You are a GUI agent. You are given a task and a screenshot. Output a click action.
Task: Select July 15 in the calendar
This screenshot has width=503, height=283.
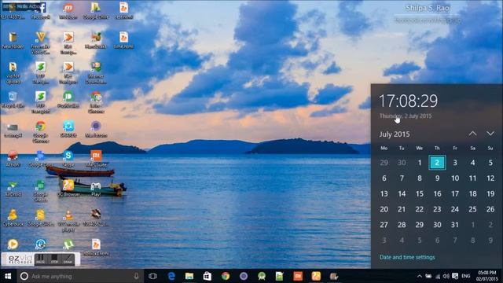[x=419, y=194]
